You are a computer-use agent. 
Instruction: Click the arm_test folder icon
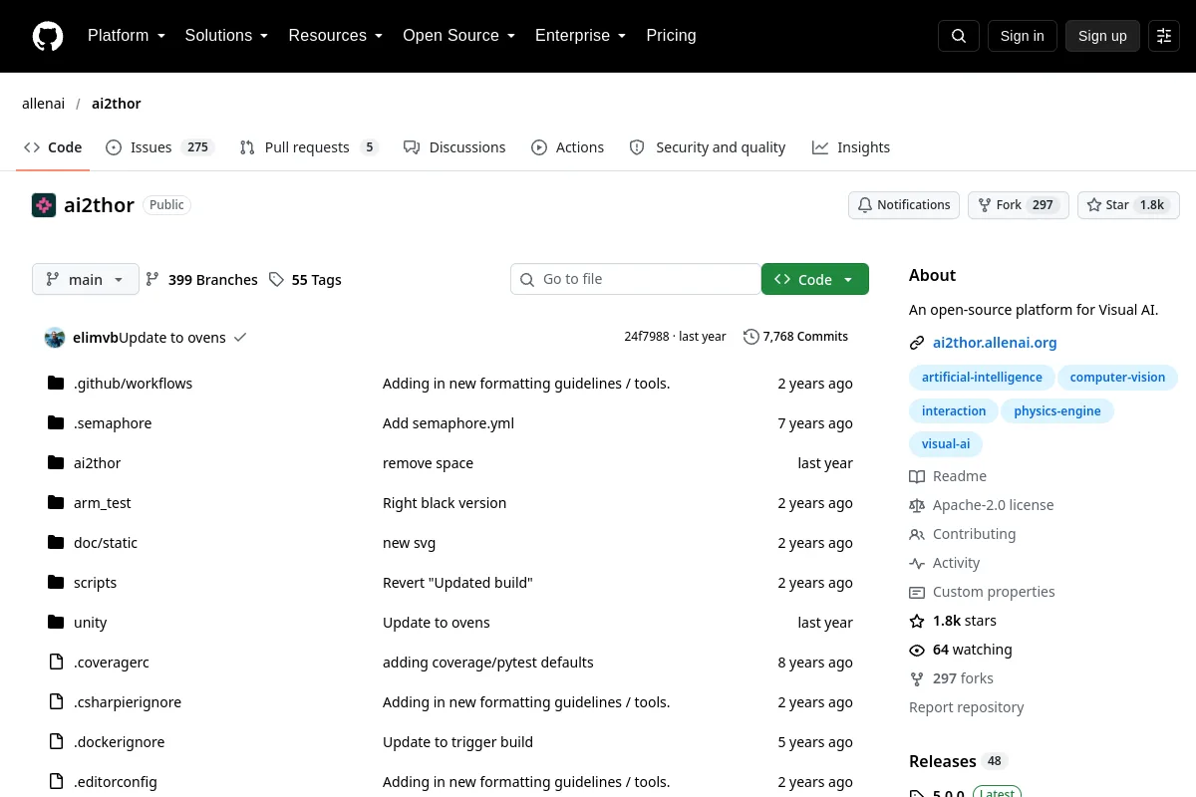point(56,502)
